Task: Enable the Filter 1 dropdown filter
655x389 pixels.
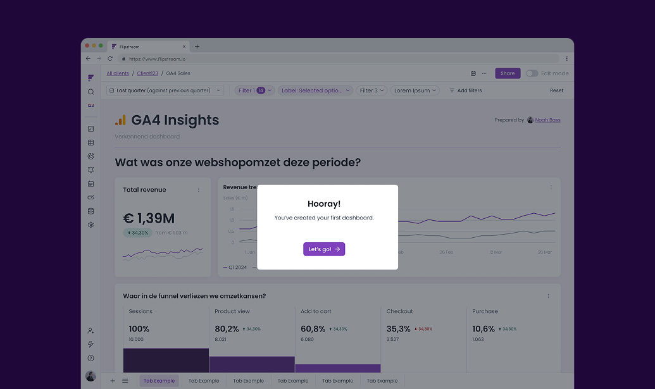Action: click(x=254, y=90)
